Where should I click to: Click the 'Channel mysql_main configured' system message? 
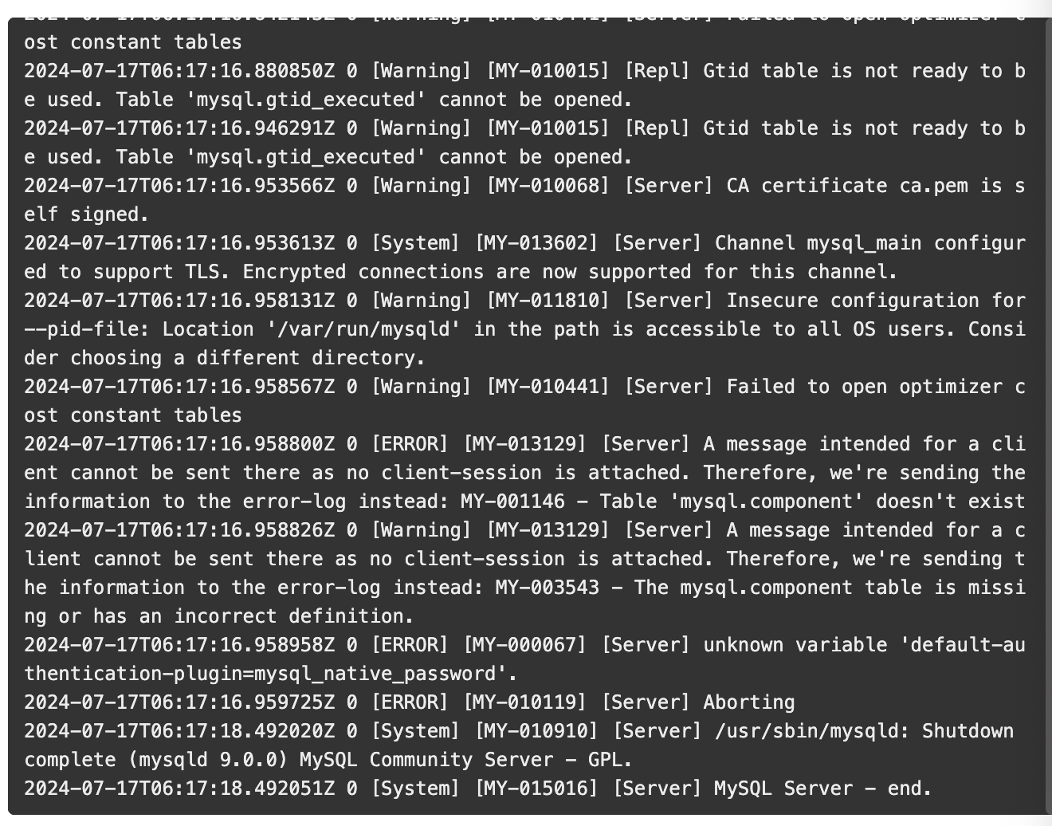coord(524,258)
